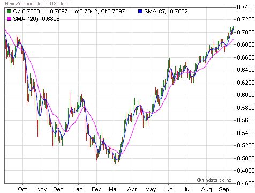The image size is (255, 193).
Task: Click the "Lo:0.7042" low value
Action: 85,12
